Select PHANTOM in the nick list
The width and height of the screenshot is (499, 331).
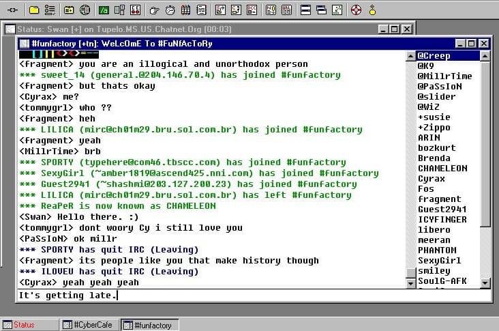point(448,250)
